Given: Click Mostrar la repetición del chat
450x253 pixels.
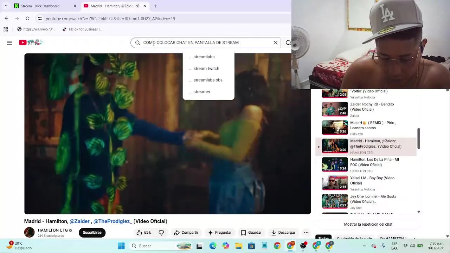Looking at the screenshot, I should click(368, 224).
